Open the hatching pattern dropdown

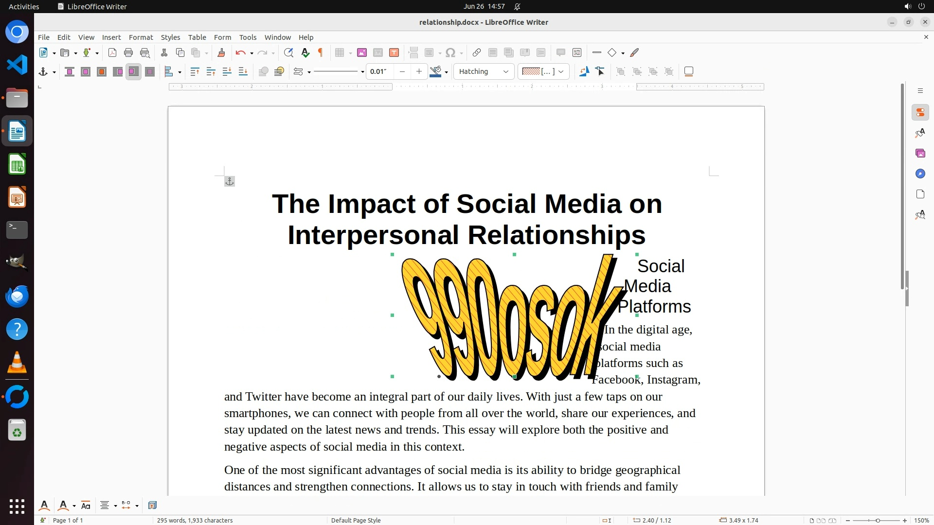point(561,71)
